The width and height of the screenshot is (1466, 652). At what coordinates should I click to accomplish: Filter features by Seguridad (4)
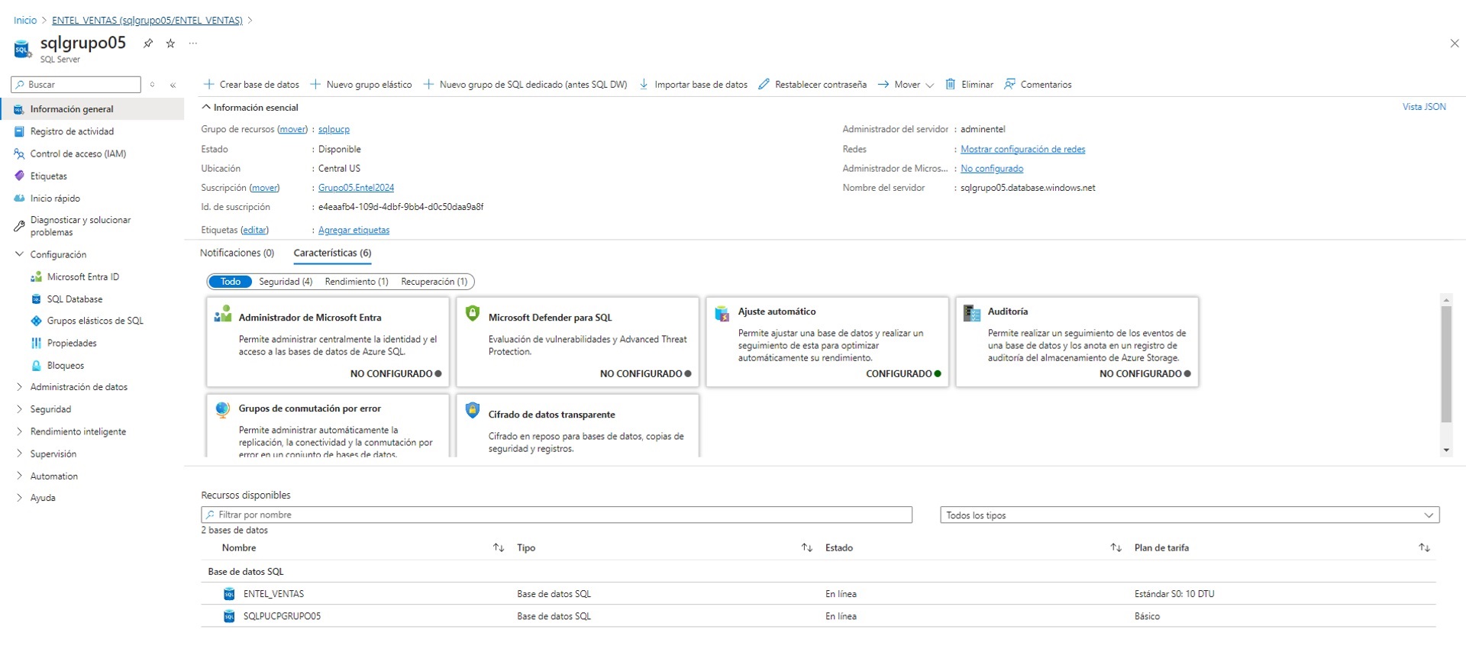point(286,282)
